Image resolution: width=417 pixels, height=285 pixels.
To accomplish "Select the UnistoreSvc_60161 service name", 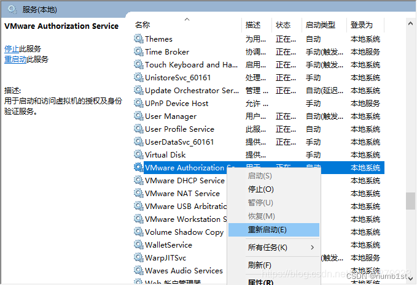I will tap(178, 77).
